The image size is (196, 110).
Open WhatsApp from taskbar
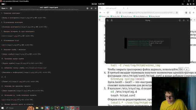52,108
